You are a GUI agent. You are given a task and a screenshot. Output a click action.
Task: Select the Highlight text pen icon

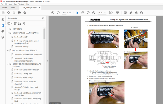pyautogui.click(x=131, y=13)
